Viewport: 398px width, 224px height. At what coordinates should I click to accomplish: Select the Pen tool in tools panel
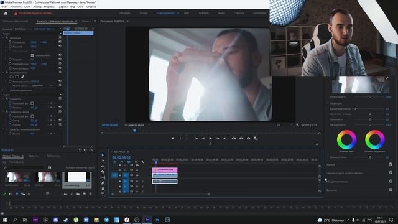pos(103,183)
